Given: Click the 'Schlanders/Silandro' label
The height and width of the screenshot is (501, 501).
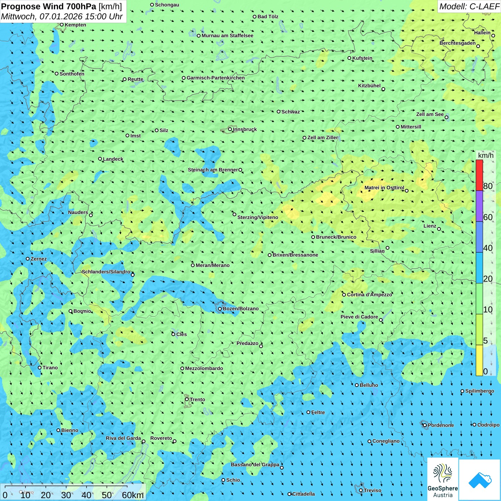Looking at the screenshot, I should [x=106, y=272].
